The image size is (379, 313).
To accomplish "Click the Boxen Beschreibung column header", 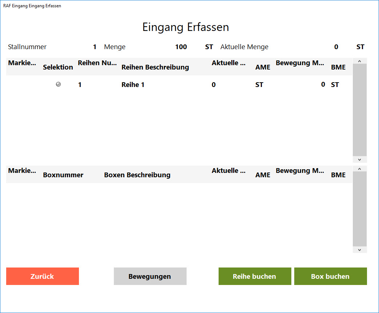I will point(137,175).
